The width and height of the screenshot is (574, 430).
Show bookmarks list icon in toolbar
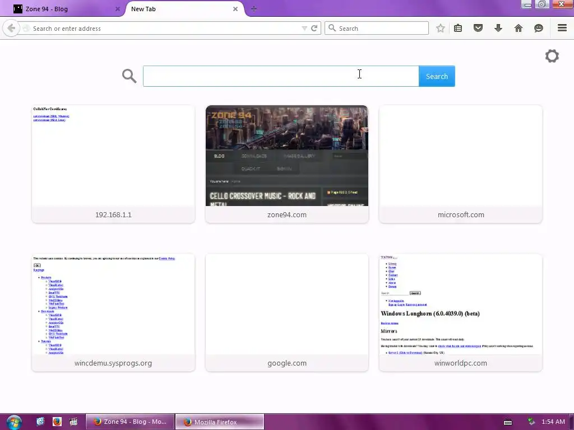click(x=458, y=28)
